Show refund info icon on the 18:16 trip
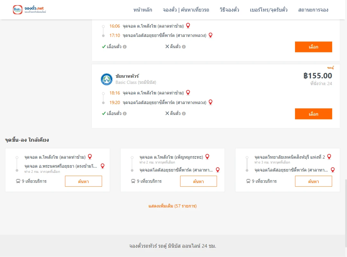This screenshot has width=347, height=257. point(184,113)
